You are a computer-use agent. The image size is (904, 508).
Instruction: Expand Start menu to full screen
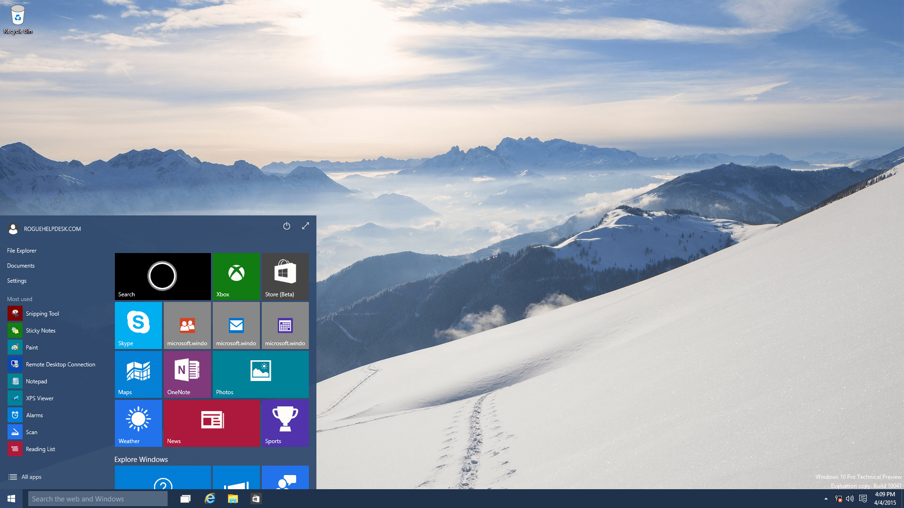306,226
